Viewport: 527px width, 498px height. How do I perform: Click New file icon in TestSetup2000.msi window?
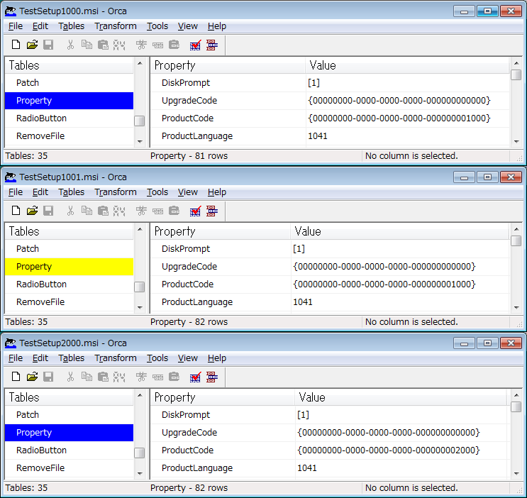pyautogui.click(x=16, y=377)
